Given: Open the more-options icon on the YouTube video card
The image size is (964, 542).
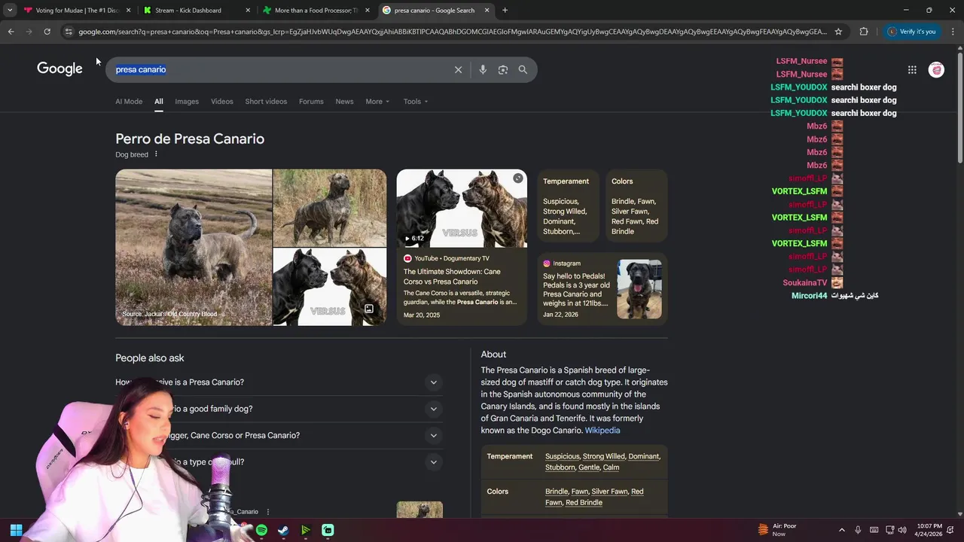Looking at the screenshot, I should point(518,178).
